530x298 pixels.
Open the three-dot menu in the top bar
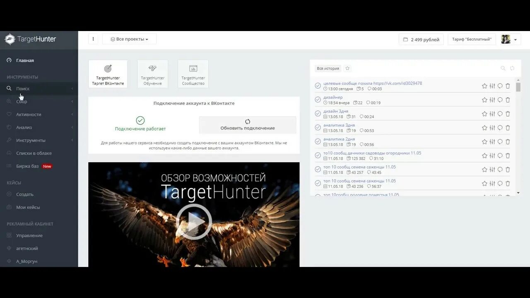click(x=93, y=39)
